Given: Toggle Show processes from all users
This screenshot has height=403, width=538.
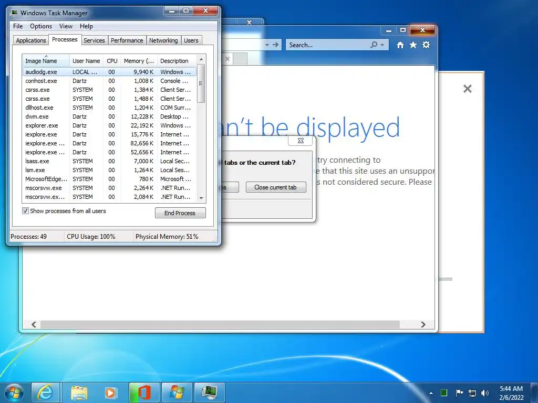Looking at the screenshot, I should pos(25,211).
